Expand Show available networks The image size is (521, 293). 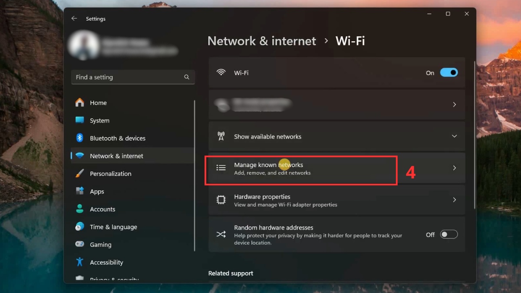click(x=455, y=136)
